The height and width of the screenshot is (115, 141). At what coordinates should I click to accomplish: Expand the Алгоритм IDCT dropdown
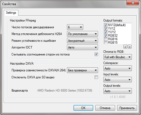[82, 47]
